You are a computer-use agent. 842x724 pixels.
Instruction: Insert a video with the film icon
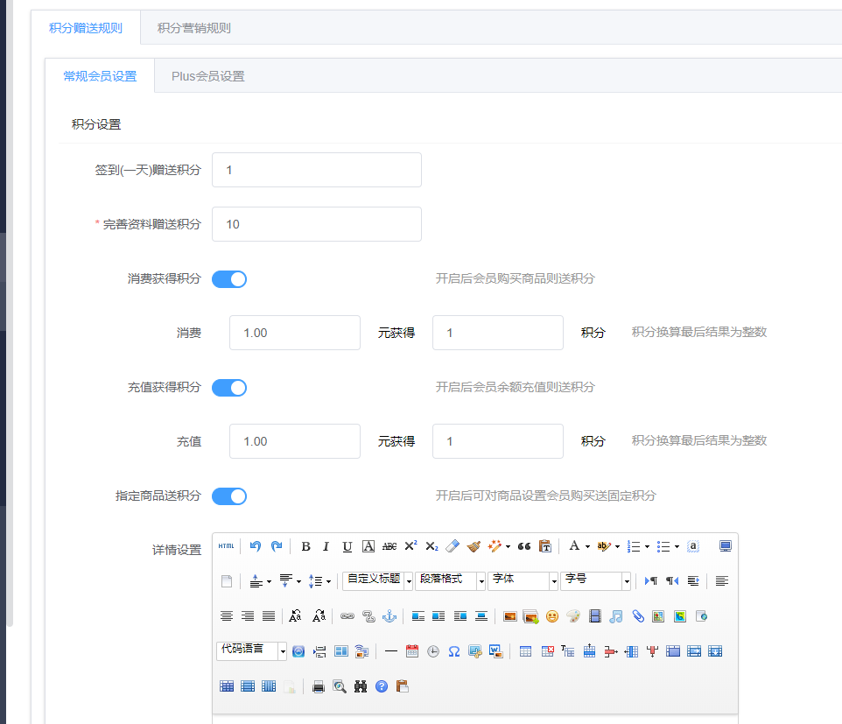tap(594, 616)
